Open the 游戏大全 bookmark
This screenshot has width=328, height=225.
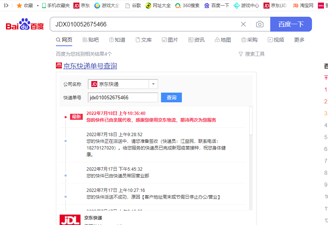[x=107, y=6]
